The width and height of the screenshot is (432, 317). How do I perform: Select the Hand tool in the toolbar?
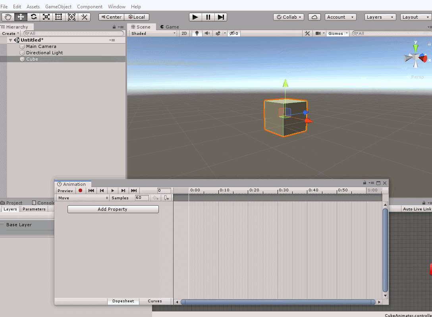(x=8, y=17)
